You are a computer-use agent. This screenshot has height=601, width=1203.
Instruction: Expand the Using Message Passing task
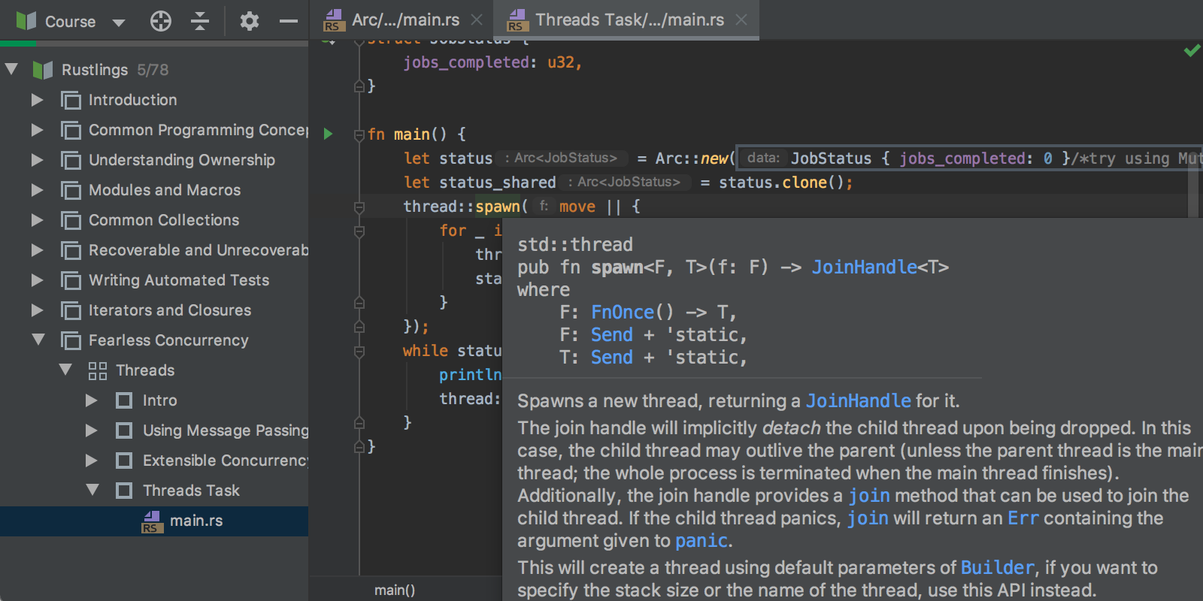coord(91,430)
